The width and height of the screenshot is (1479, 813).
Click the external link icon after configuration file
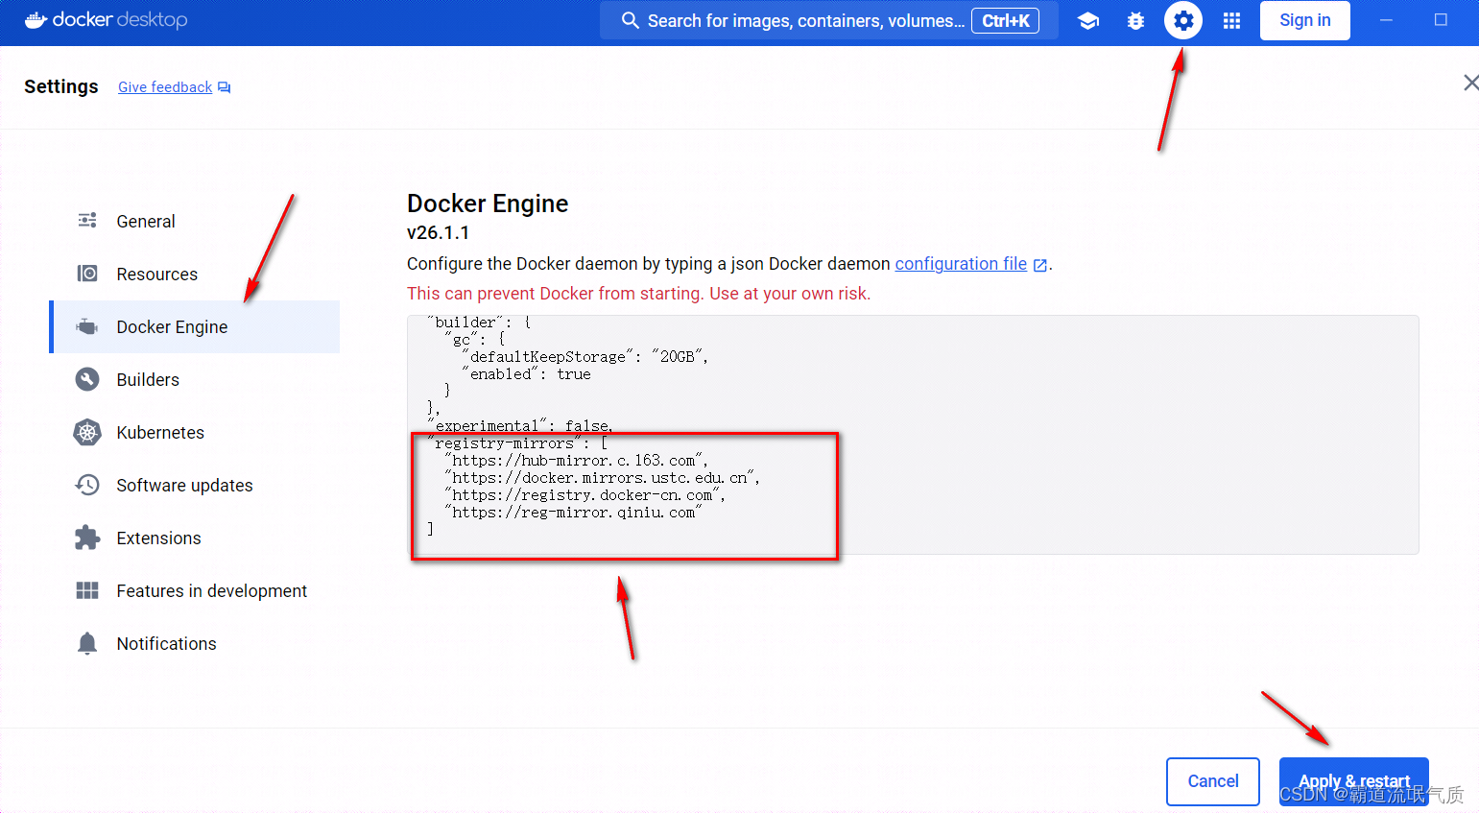(x=1039, y=265)
